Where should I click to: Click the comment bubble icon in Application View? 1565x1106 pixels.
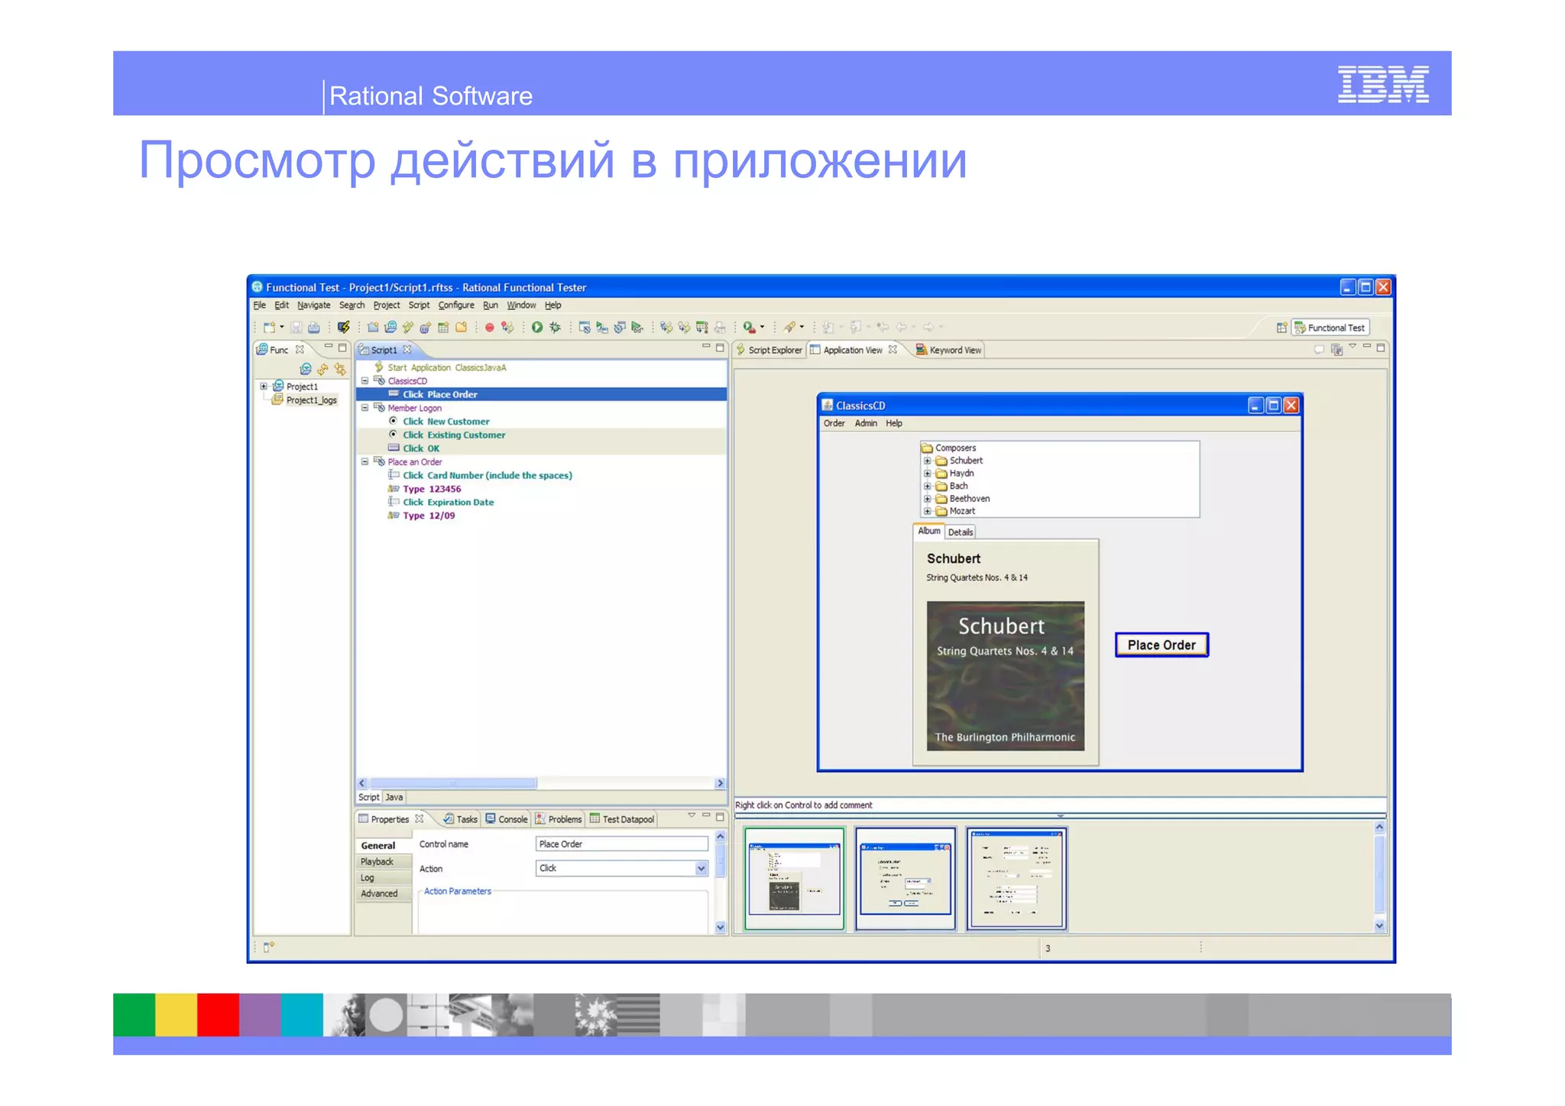coord(1318,350)
